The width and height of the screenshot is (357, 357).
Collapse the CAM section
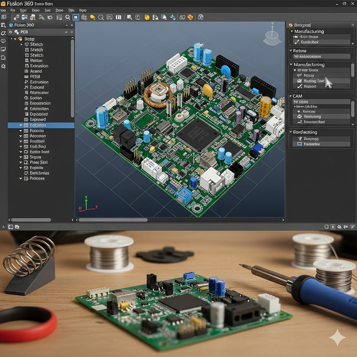291,96
